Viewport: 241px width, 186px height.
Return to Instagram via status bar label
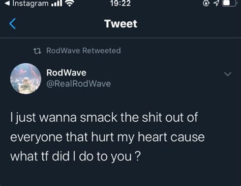31,4
